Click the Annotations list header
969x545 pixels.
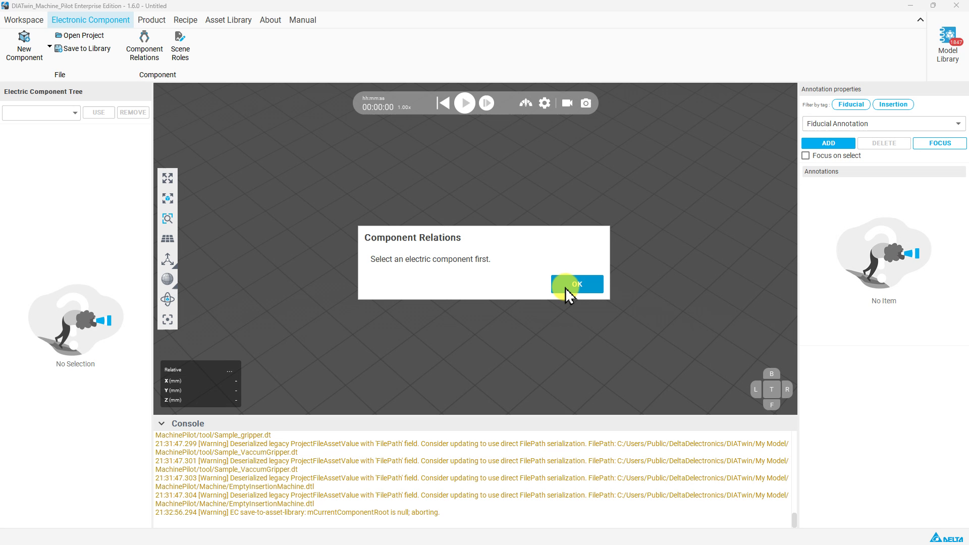point(884,172)
